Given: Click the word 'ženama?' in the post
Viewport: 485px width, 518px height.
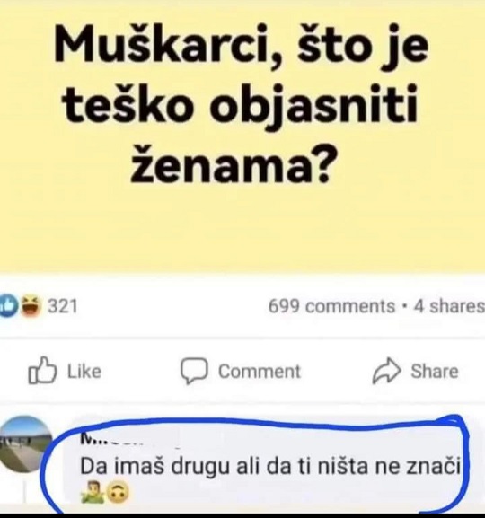Looking at the screenshot, I should click(231, 164).
